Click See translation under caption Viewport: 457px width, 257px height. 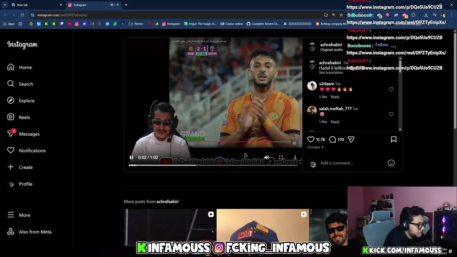331,72
